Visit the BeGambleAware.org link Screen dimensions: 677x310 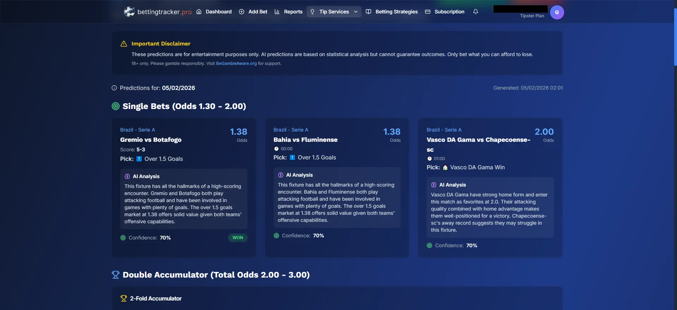(236, 63)
